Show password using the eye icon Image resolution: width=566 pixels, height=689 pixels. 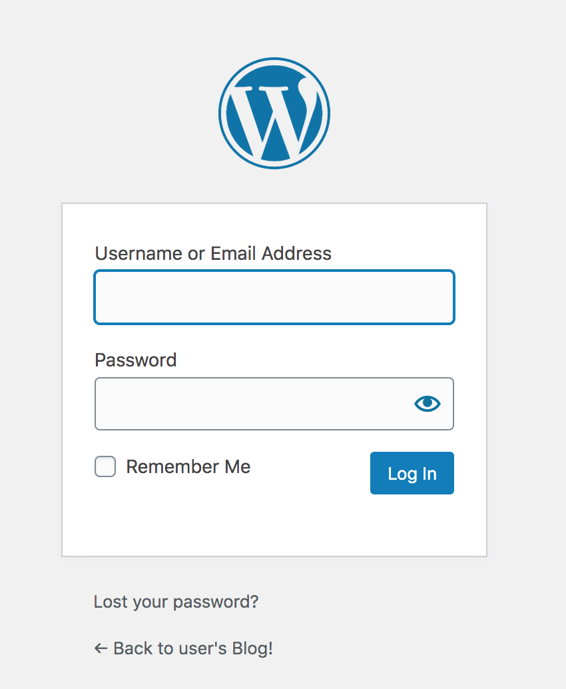(x=427, y=403)
